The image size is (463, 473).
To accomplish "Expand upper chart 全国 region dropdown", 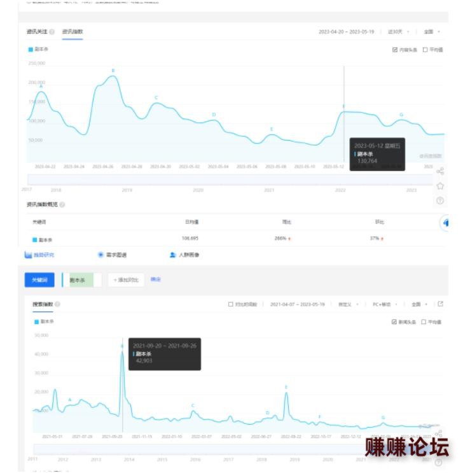I will [432, 32].
